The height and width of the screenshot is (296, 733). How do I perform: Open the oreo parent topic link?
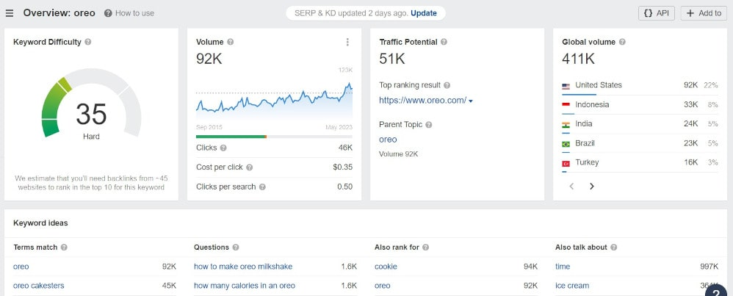[388, 140]
